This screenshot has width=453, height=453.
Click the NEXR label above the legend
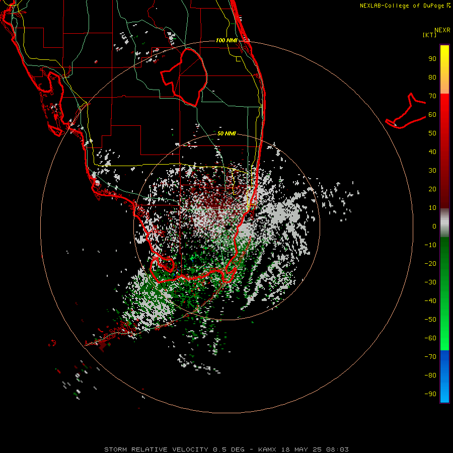coord(442,30)
